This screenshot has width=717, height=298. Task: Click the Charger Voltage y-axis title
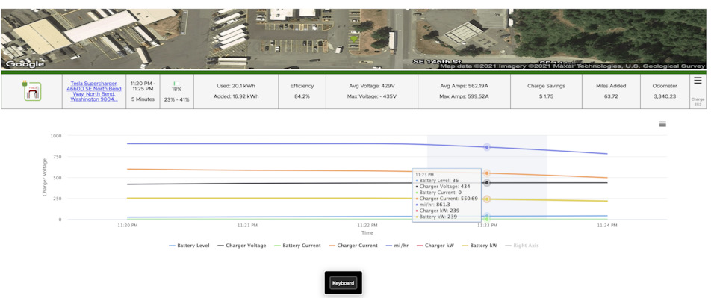pyautogui.click(x=44, y=178)
